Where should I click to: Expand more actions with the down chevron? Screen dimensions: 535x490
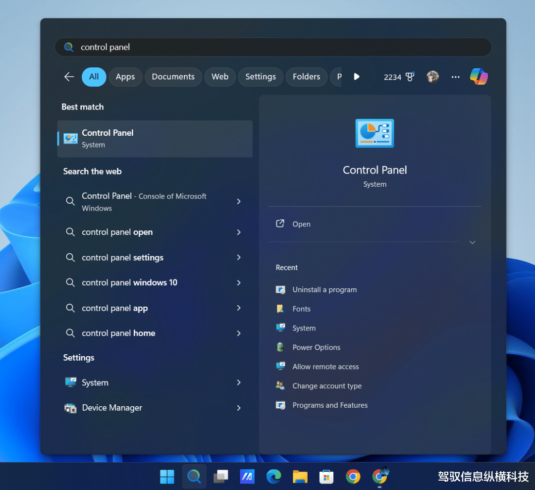tap(472, 242)
